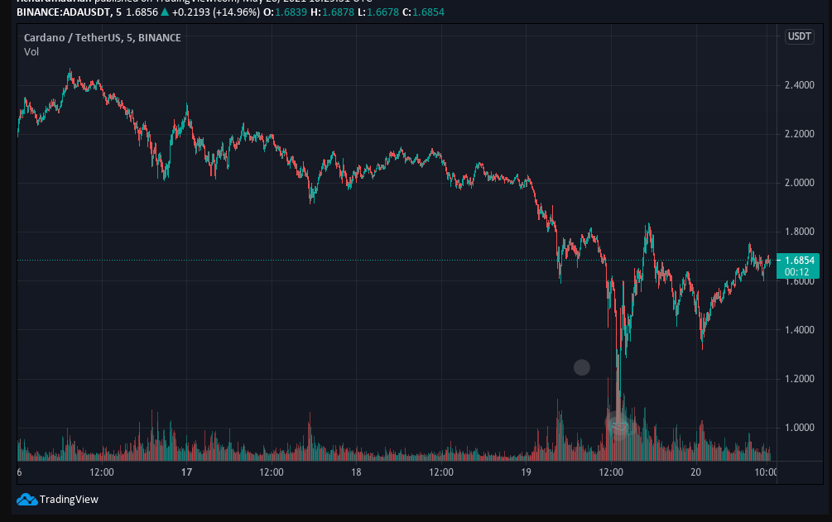The width and height of the screenshot is (832, 522).
Task: Click the date 19 on time axis
Action: [x=526, y=472]
